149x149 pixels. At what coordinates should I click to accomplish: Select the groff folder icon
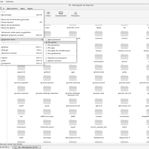[21, 101]
